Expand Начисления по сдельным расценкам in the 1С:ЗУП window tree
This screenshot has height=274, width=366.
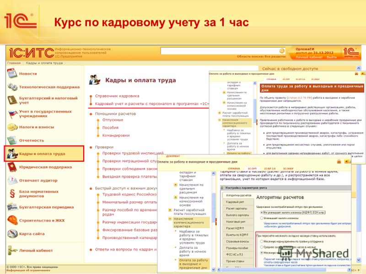pos(176,185)
